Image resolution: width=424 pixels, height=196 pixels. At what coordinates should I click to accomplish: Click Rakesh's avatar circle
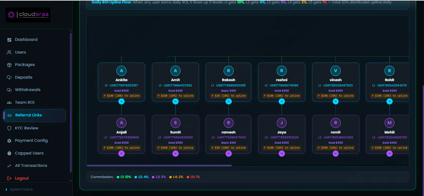coord(228,71)
